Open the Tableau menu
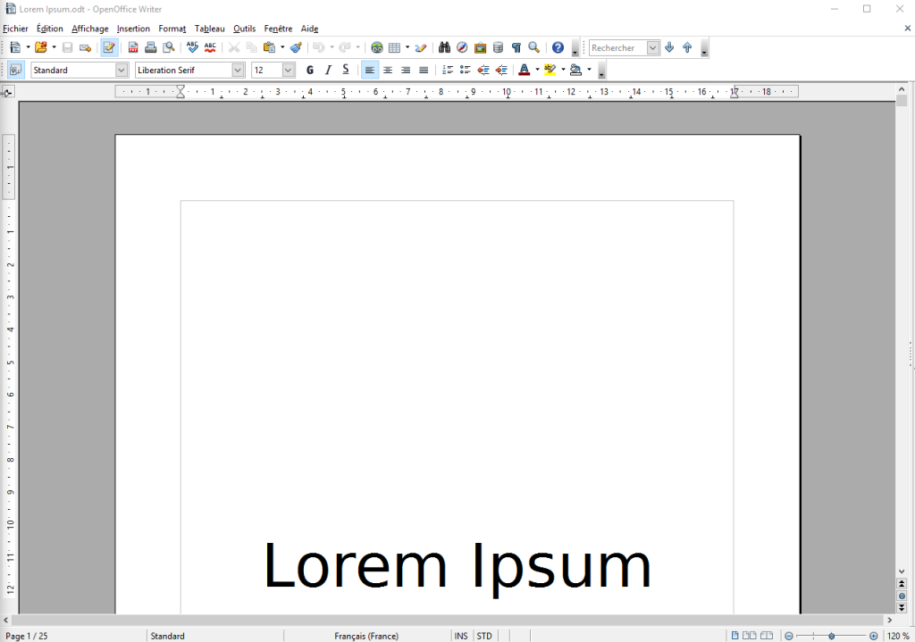915x642 pixels. coord(209,29)
